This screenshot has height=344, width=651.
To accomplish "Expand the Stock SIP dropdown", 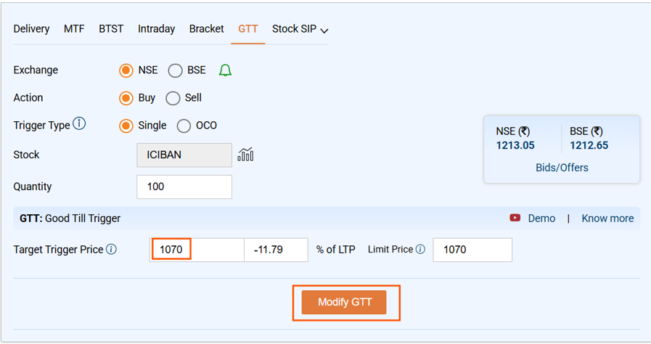I will (x=300, y=29).
